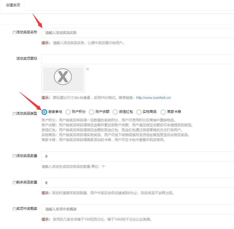Click the hint about prize quantity decreasing to 0
Screen dimensions: 234x229
[108, 193]
